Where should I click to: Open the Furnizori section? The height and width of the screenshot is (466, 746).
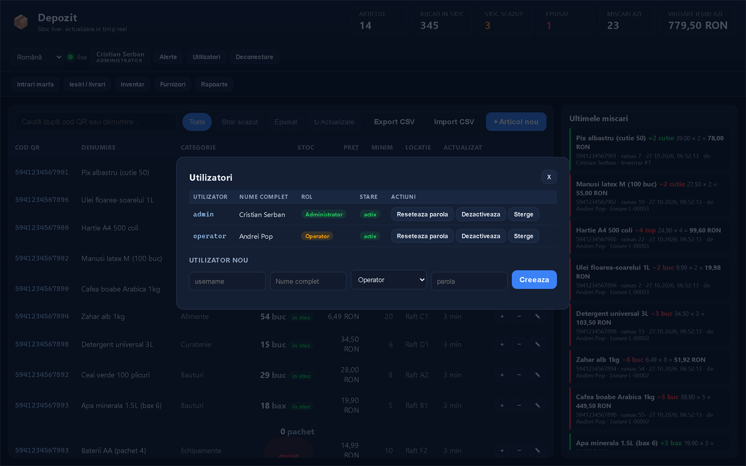coord(173,84)
